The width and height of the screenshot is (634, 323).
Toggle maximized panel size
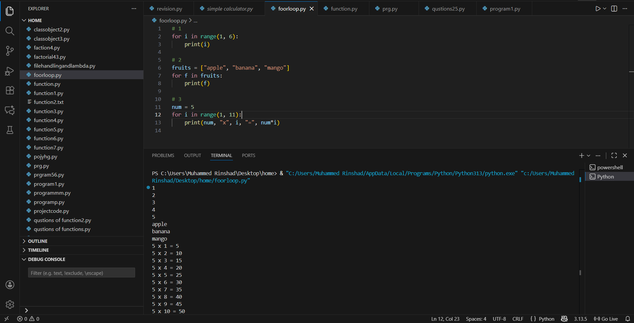coord(614,155)
